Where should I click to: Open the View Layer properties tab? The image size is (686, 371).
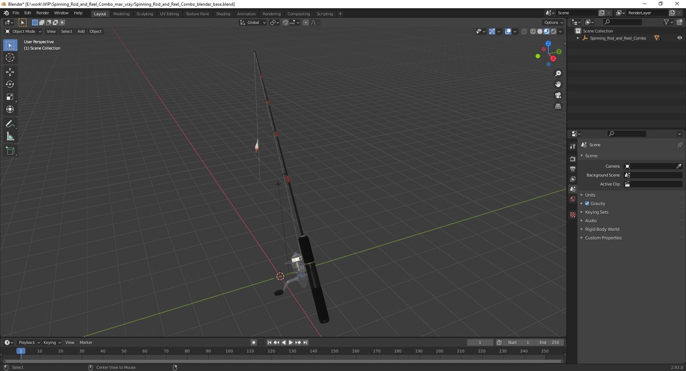573,179
